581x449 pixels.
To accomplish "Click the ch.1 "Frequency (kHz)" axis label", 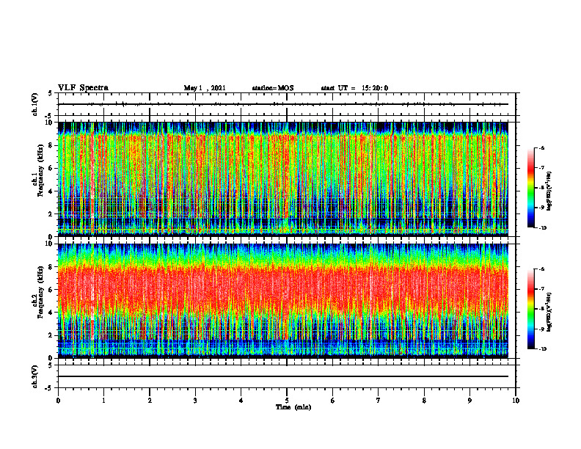I will [x=40, y=170].
